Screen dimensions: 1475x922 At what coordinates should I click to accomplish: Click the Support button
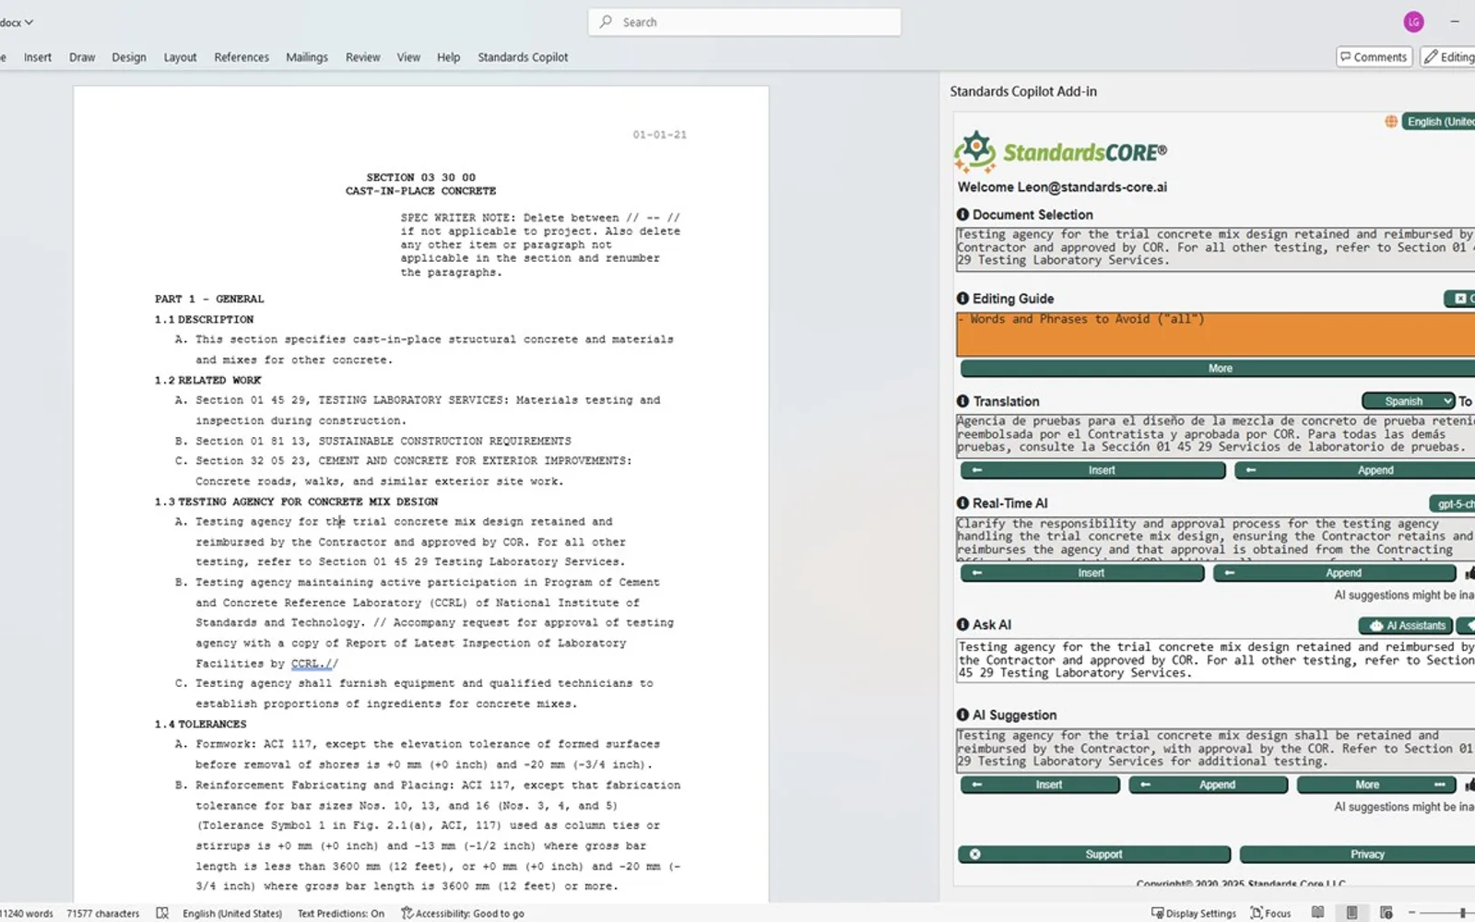(1094, 854)
